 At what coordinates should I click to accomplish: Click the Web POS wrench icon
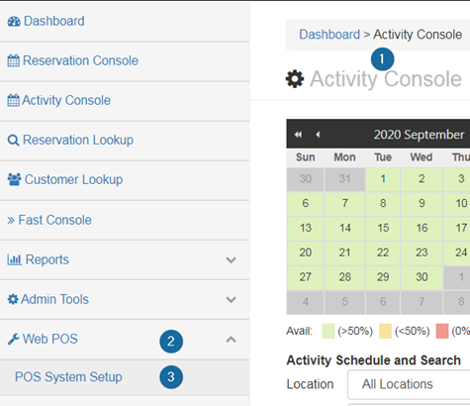click(14, 340)
